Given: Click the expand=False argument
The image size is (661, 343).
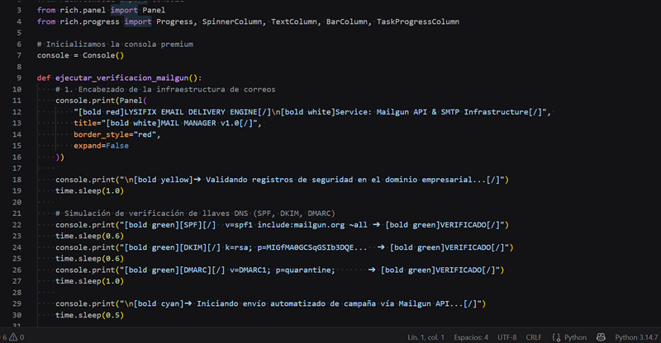Looking at the screenshot, I should [x=101, y=146].
